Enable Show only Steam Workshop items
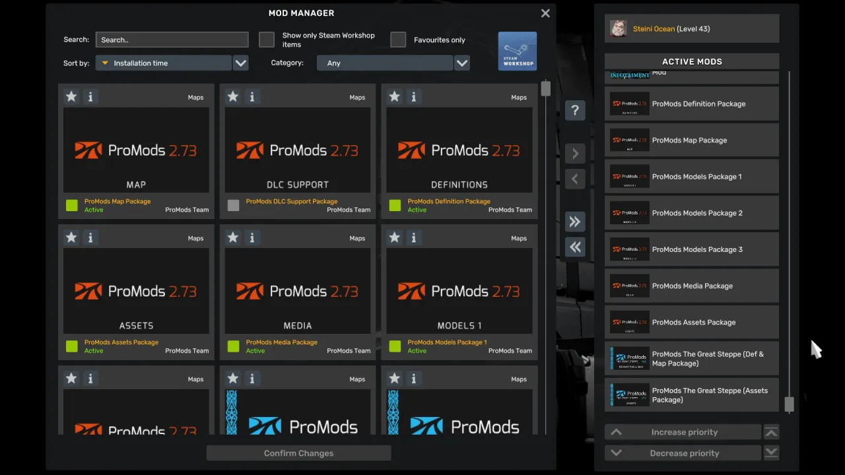The width and height of the screenshot is (845, 475). coord(266,40)
